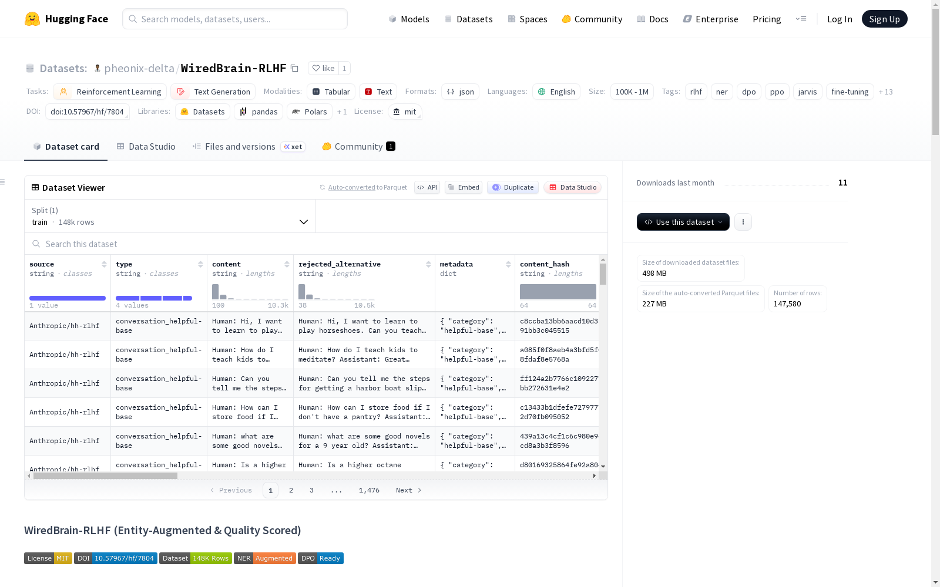940x587 pixels.
Task: Switch to the Data Studio tab
Action: (x=146, y=147)
